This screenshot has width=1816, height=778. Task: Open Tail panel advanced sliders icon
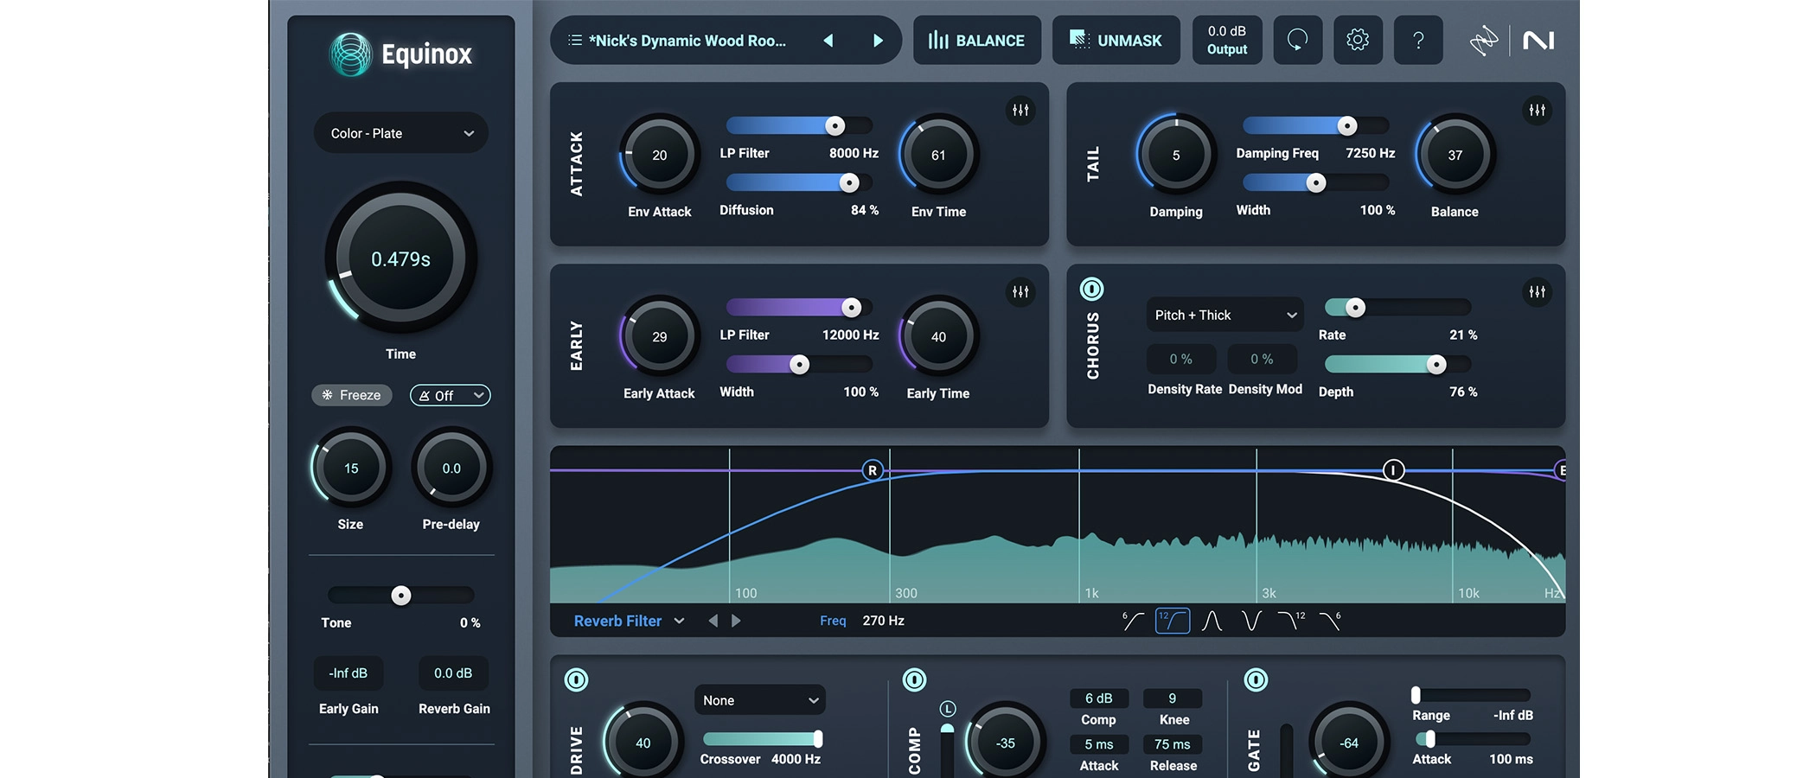pyautogui.click(x=1537, y=111)
